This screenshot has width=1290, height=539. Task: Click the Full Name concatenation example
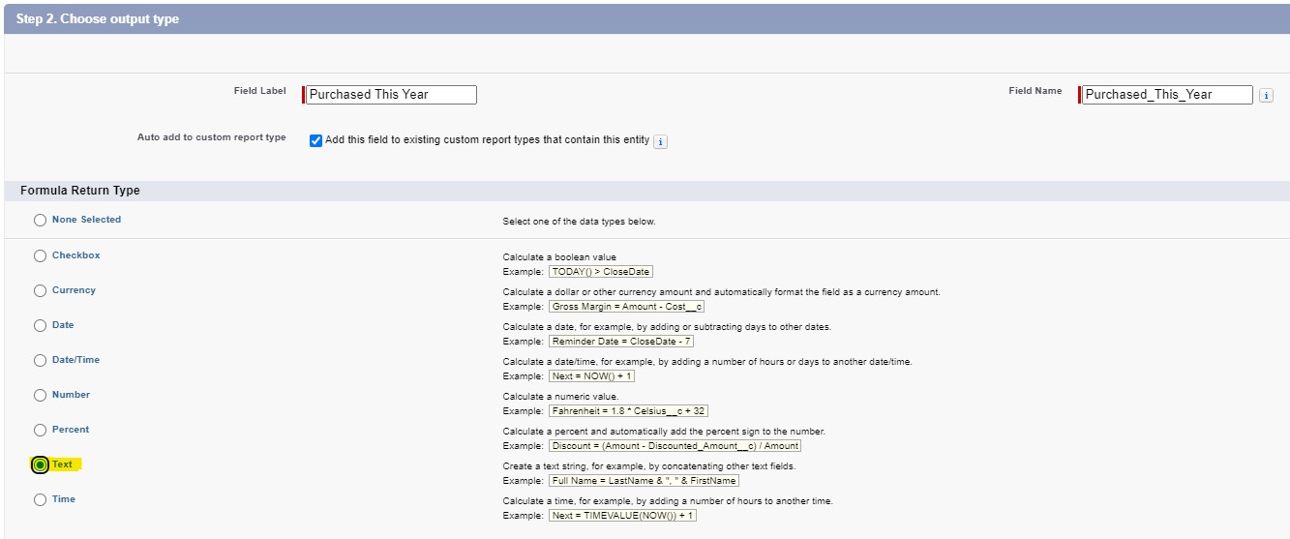coord(644,481)
